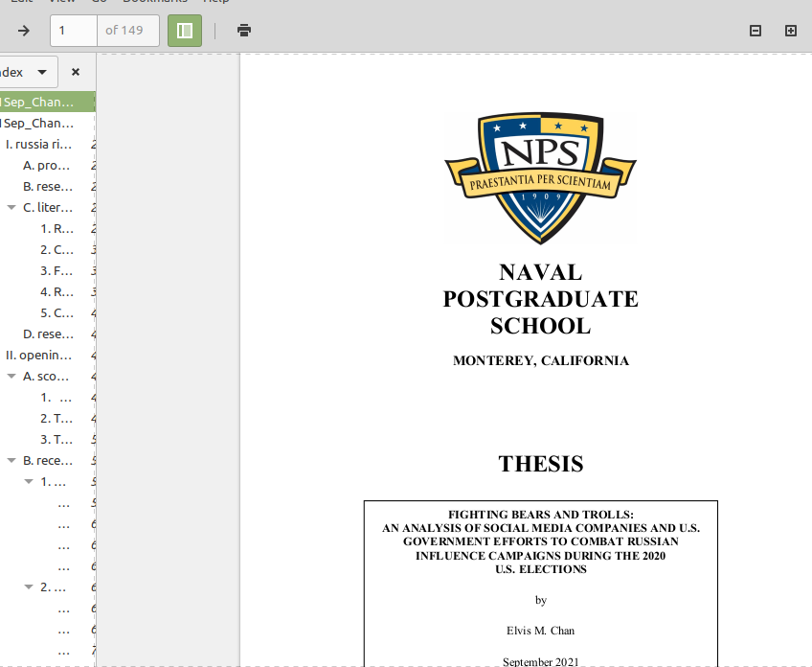
Task: Go to the next page with the arrow
Action: (23, 31)
